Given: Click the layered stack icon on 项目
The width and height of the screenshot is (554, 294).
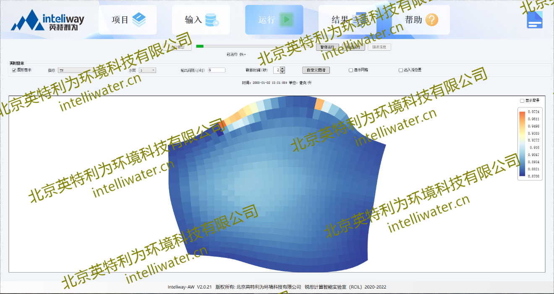Looking at the screenshot, I should point(139,20).
